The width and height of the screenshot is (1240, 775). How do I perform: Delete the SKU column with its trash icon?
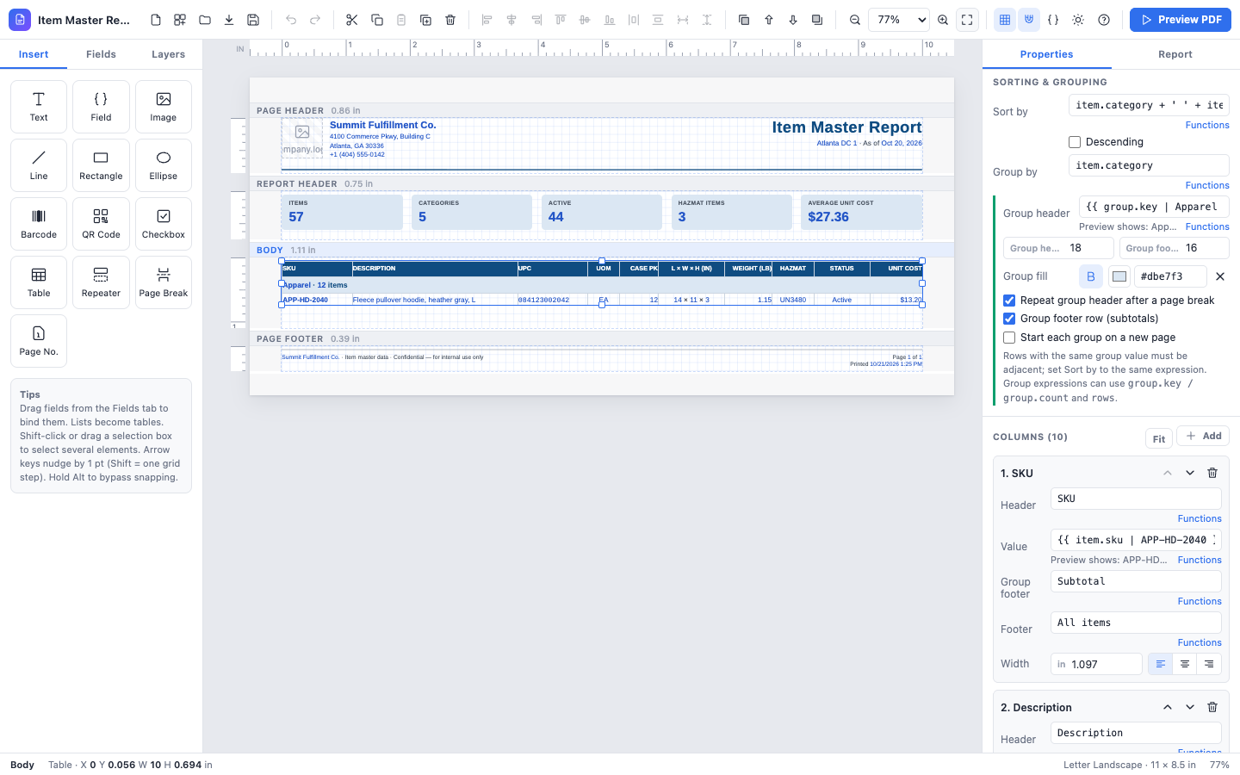[x=1212, y=473]
